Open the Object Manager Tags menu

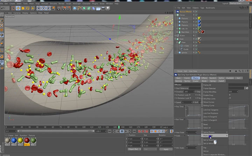tap(202, 8)
